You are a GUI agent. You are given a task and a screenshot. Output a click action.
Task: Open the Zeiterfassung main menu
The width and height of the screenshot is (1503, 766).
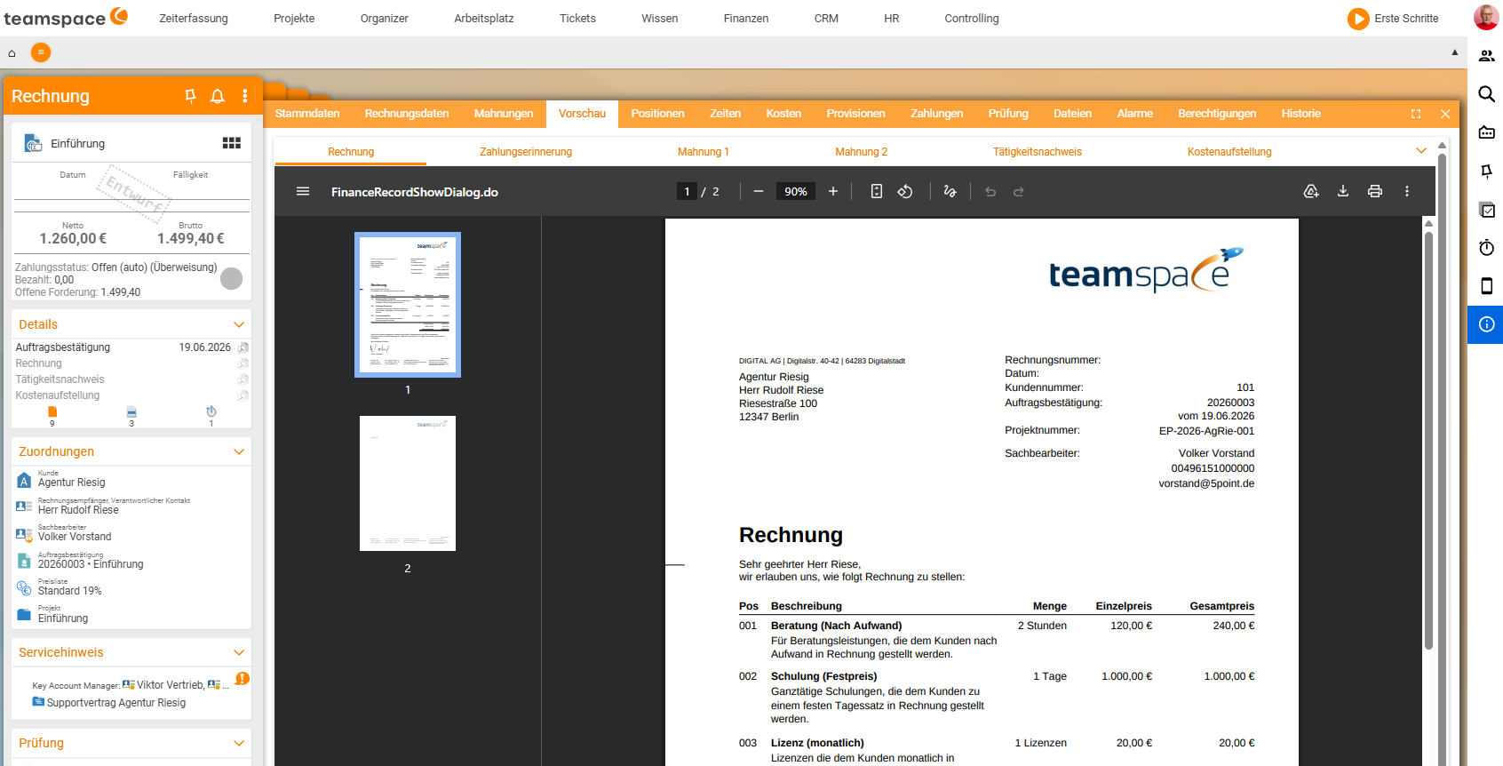pos(194,18)
